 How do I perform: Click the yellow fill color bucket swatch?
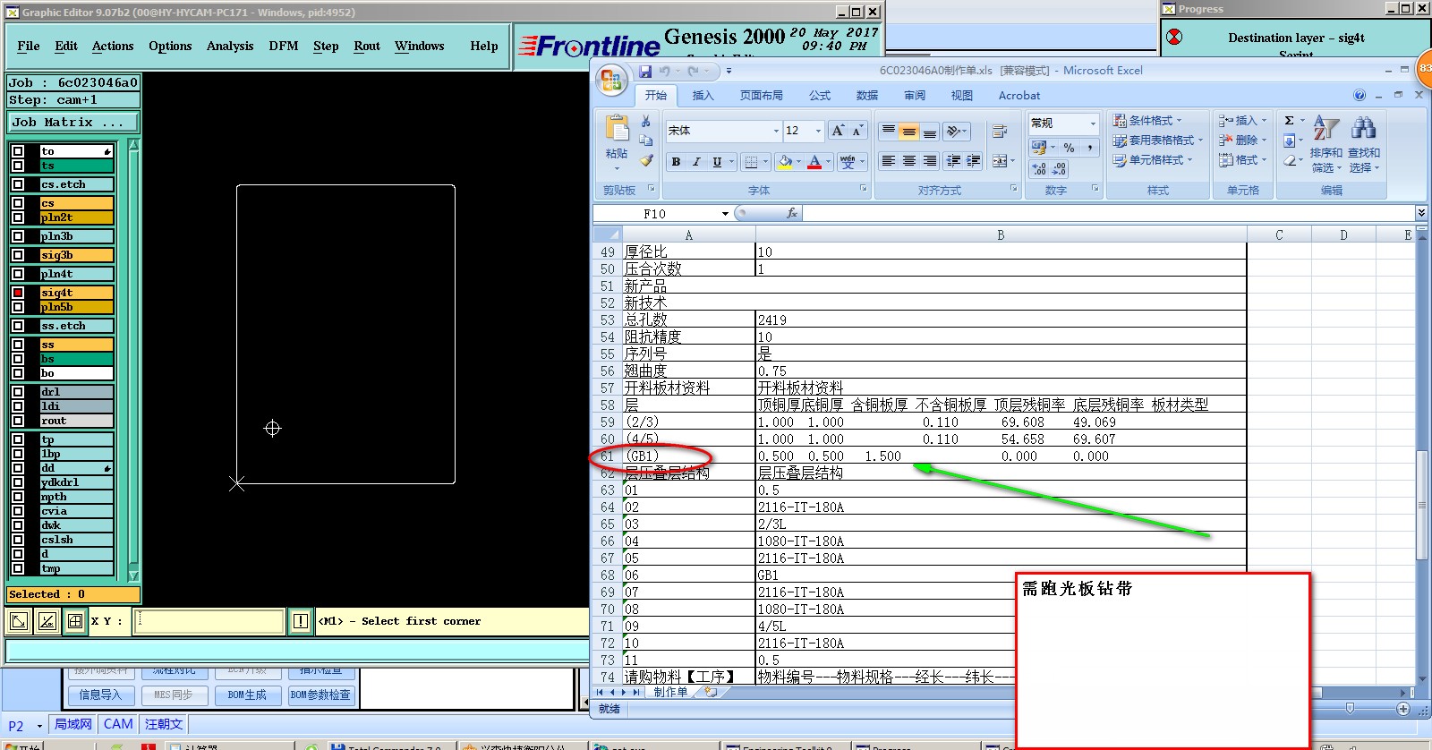pyautogui.click(x=785, y=162)
